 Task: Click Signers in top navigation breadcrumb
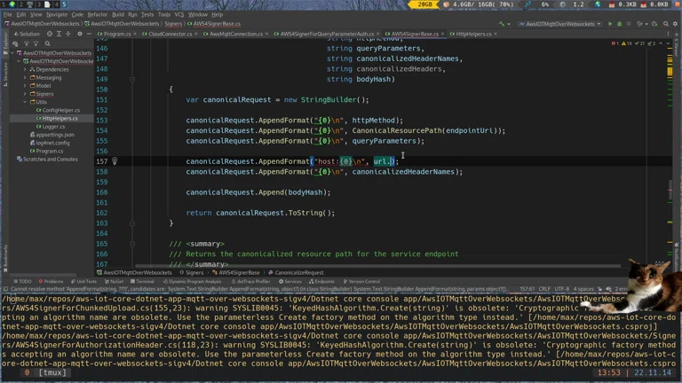[173, 24]
